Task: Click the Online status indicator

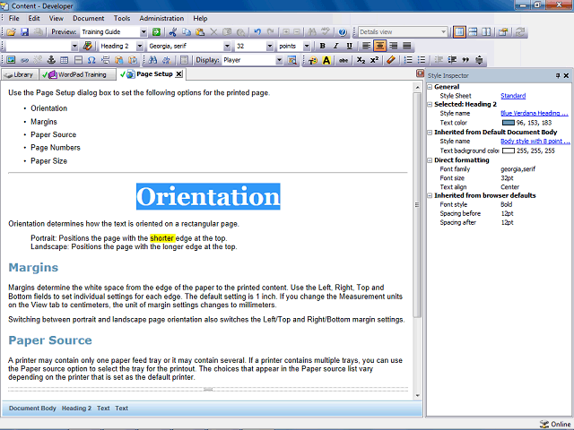Action: [555, 424]
